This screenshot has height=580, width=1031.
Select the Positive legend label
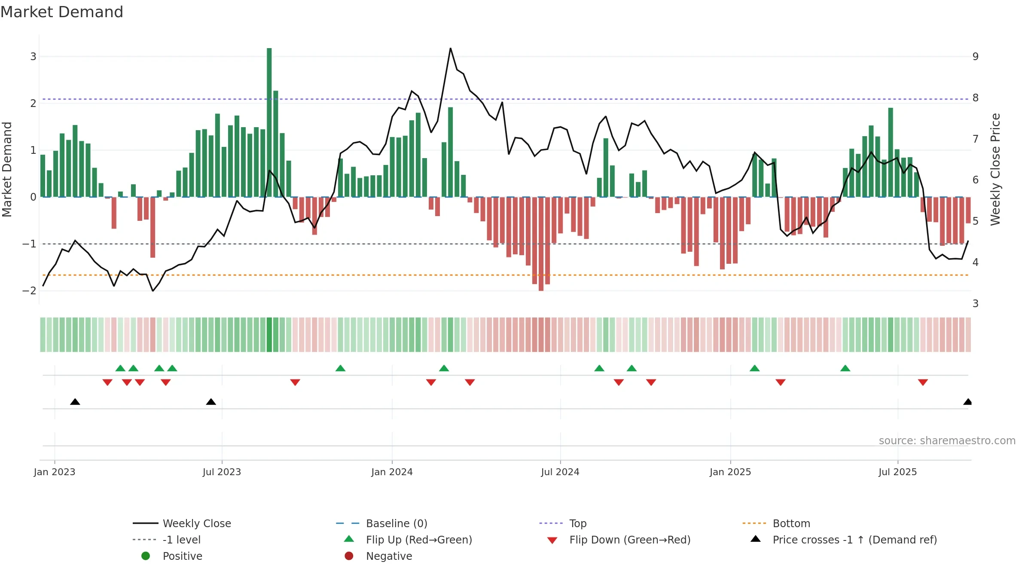(182, 556)
